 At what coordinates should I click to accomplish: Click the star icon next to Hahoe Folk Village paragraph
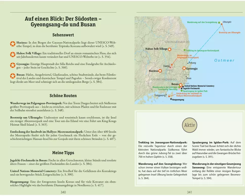[x=13, y=54]
